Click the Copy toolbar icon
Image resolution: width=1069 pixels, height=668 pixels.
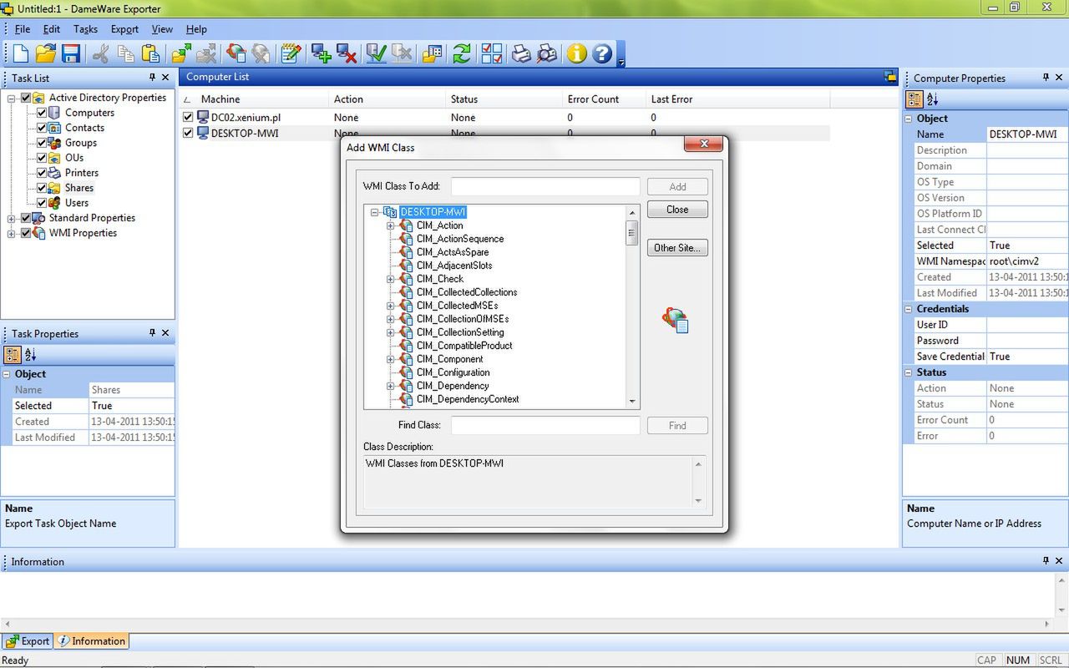[x=126, y=54]
